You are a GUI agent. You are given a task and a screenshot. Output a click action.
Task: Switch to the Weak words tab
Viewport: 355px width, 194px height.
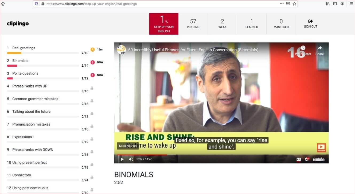coord(222,24)
